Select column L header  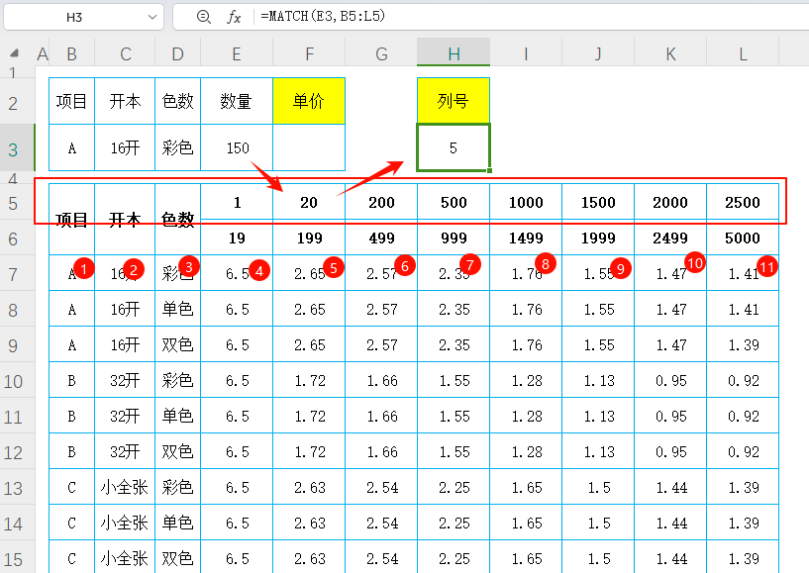pos(743,53)
